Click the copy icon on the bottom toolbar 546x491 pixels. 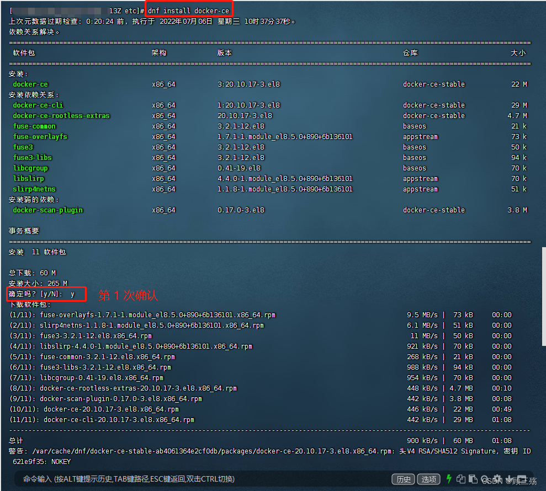pyautogui.click(x=461, y=479)
